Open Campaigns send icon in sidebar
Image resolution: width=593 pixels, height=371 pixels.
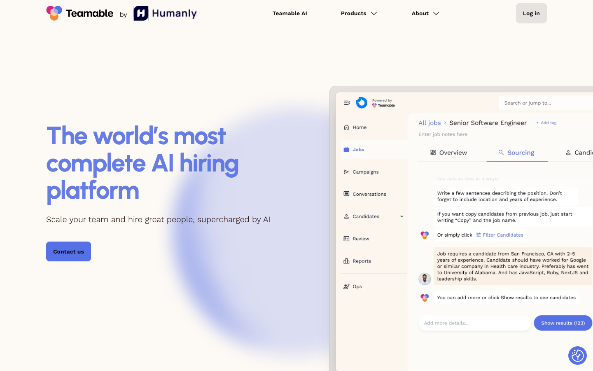pyautogui.click(x=346, y=172)
